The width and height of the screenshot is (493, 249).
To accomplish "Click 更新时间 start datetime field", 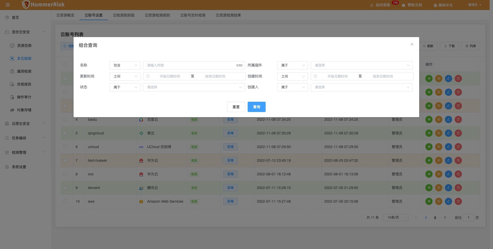I will (170, 76).
